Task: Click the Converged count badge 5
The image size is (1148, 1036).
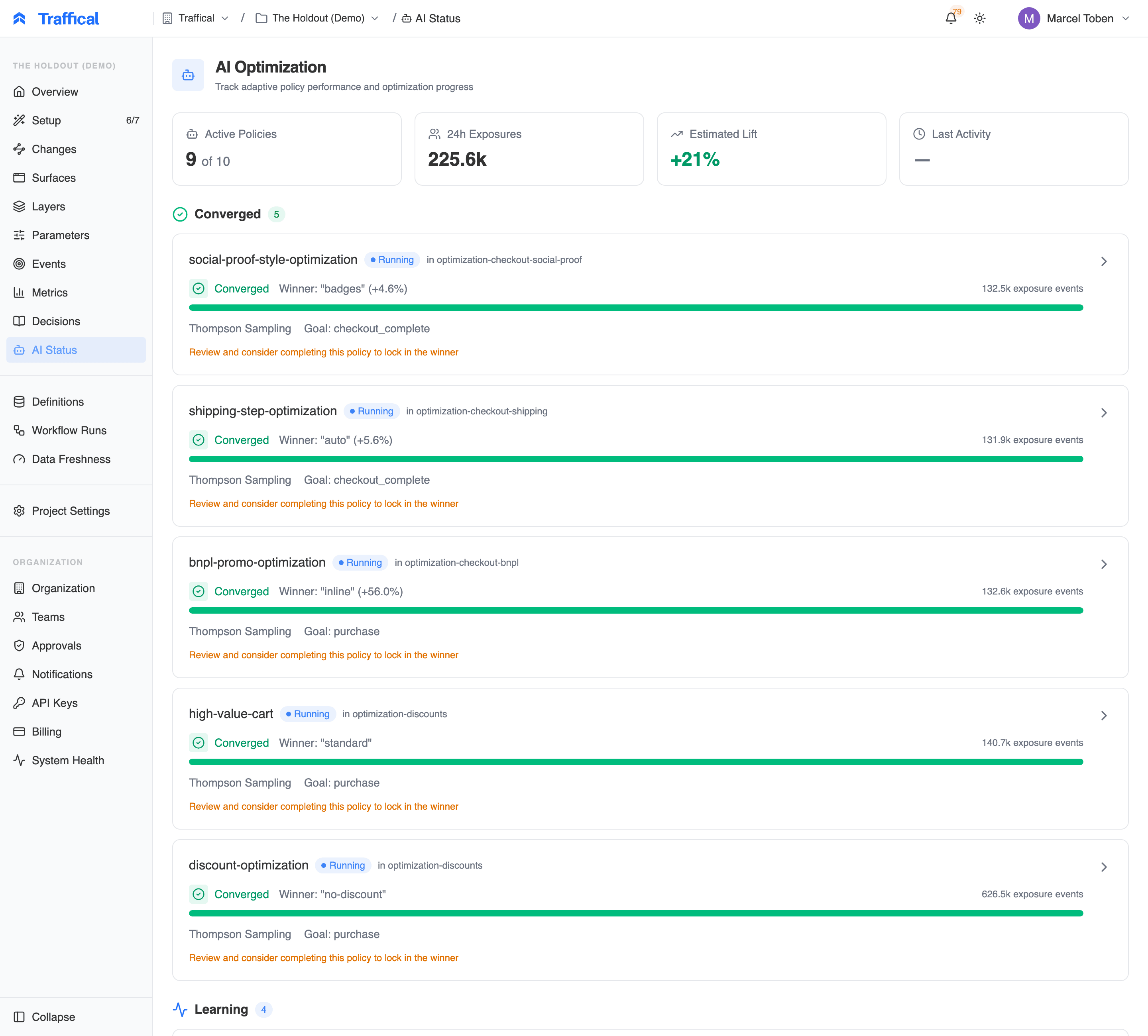Action: (276, 214)
